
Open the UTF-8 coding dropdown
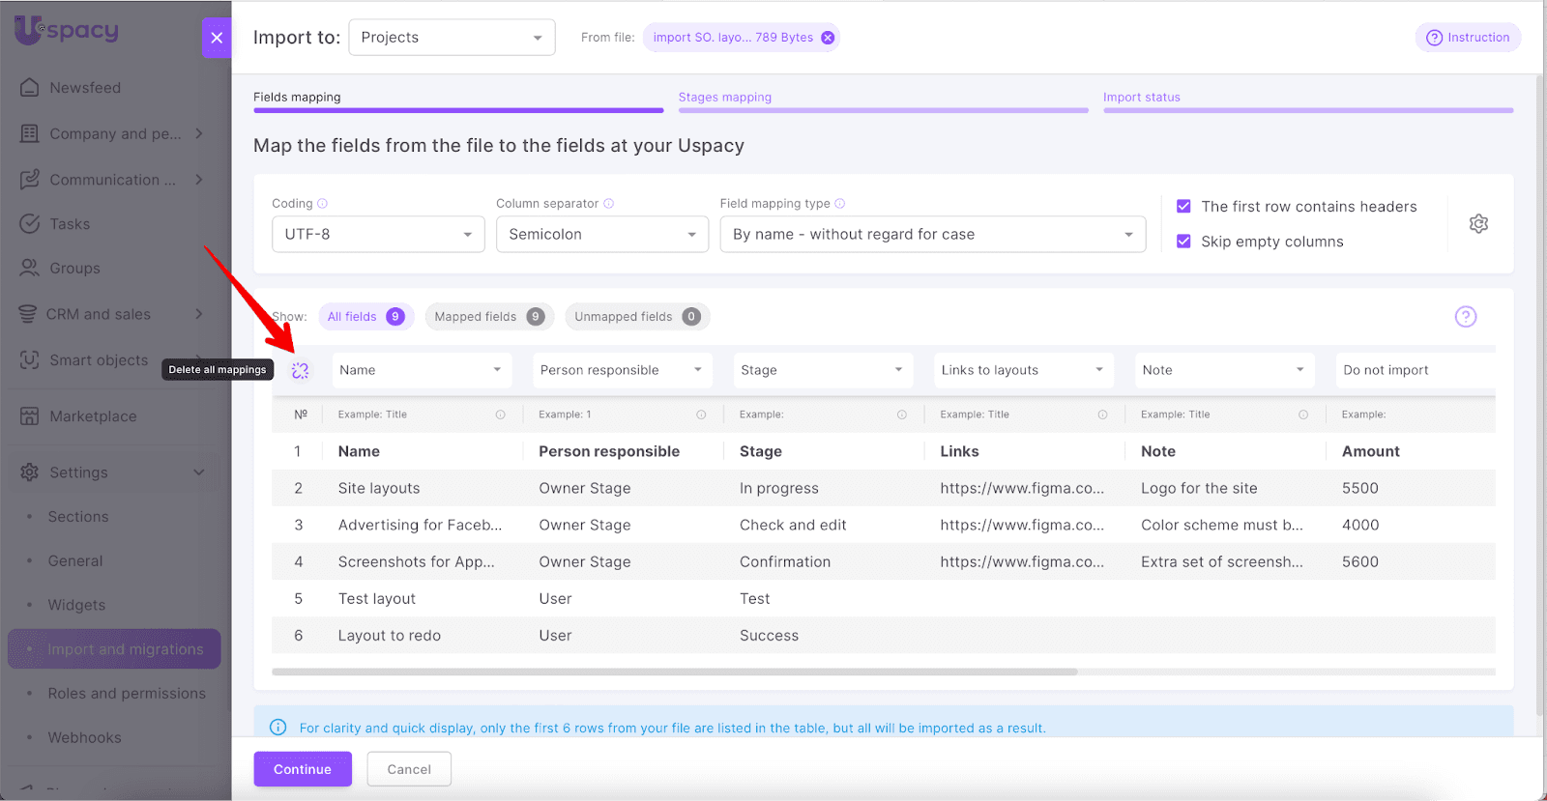tap(378, 235)
